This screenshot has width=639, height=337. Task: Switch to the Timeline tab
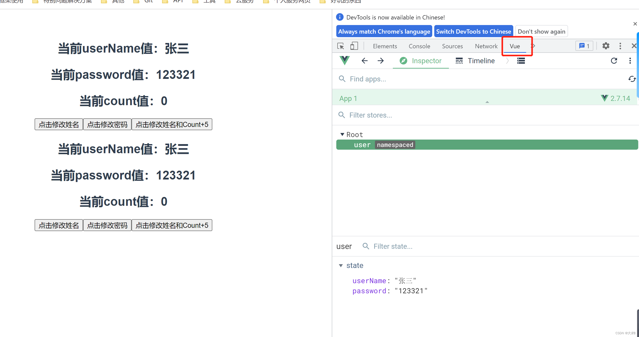tap(475, 61)
